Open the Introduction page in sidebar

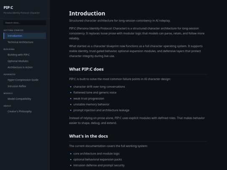(x=25, y=36)
